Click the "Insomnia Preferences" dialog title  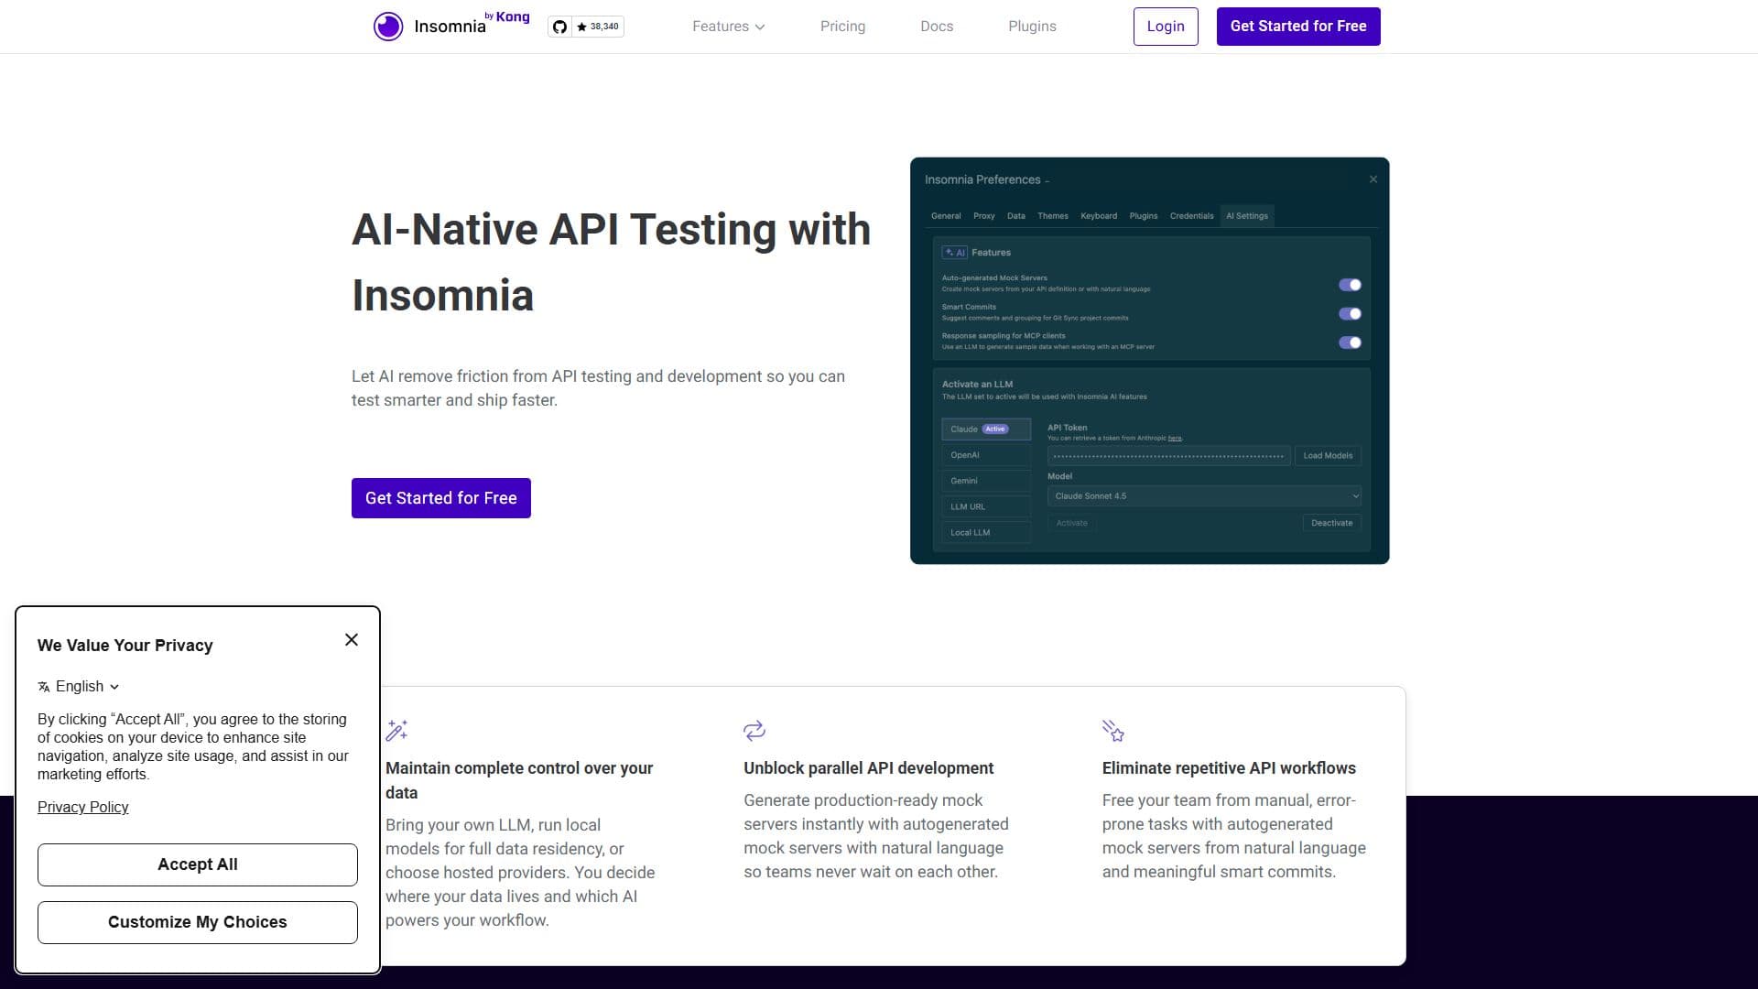pyautogui.click(x=982, y=179)
